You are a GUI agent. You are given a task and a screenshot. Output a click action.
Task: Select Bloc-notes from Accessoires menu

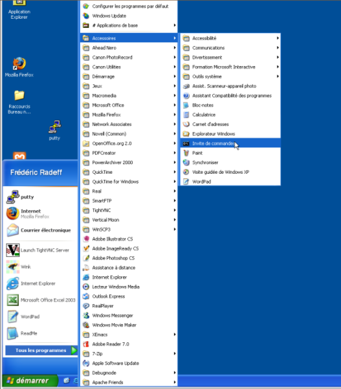pos(230,105)
